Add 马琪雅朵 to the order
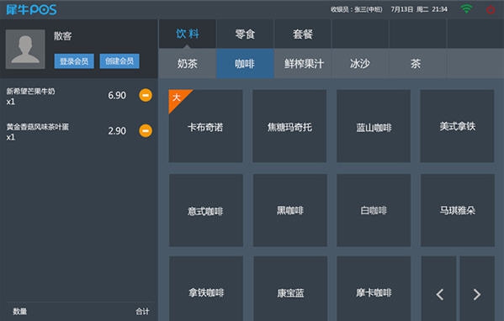This screenshot has height=321, width=504. 458,210
